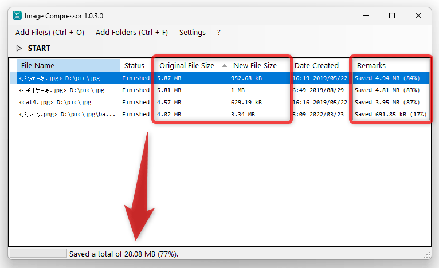Open the Add Folders menu
This screenshot has width=439, height=268.
point(132,33)
